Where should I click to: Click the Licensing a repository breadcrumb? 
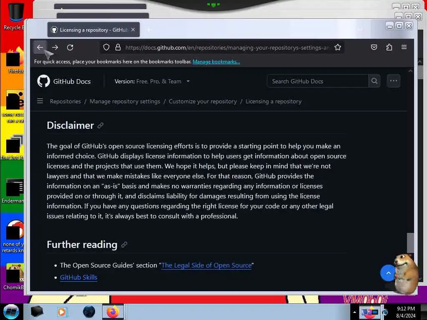pos(274,101)
